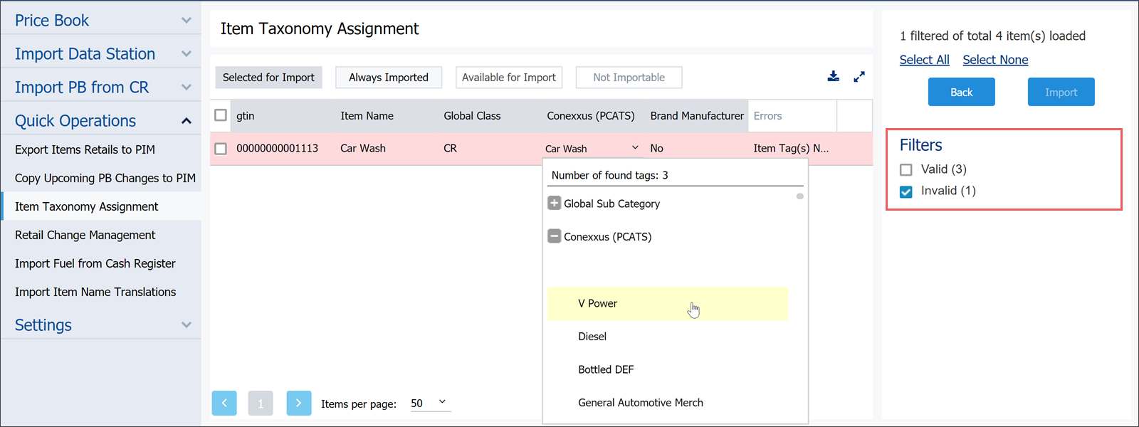Open Copy Upcoming PB Changes to PIM
Screen dimensions: 1139x427
pos(105,178)
